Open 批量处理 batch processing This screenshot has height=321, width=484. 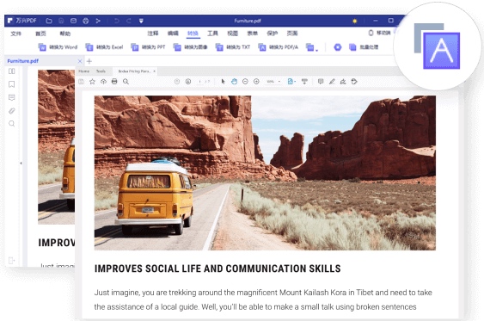tap(364, 47)
